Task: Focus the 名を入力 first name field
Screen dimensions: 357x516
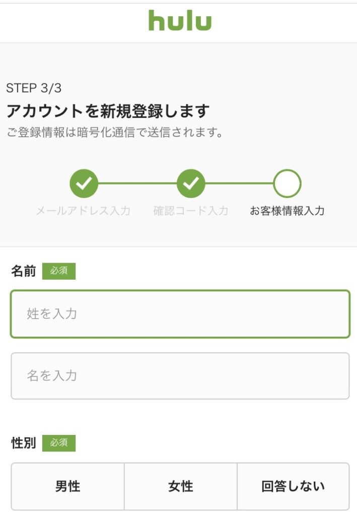Action: click(180, 375)
